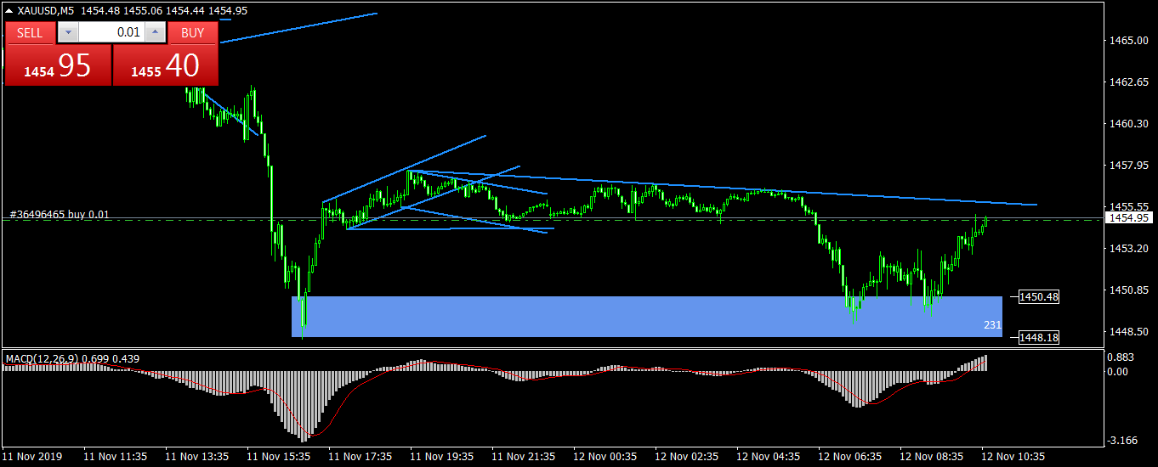The image size is (1158, 467).
Task: Click the 11 Nov 19:35 time label
Action: pos(442,457)
